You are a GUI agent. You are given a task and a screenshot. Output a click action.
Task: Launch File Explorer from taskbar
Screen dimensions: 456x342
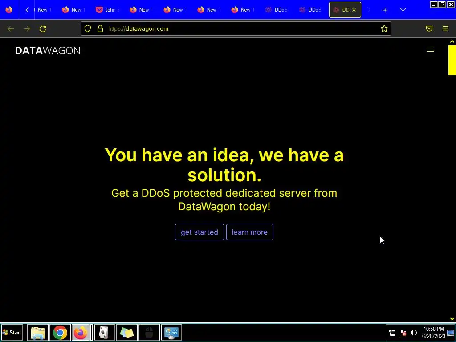[x=38, y=332]
